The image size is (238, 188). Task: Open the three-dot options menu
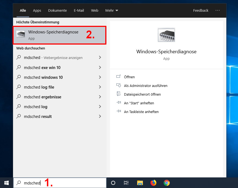[x=218, y=10]
